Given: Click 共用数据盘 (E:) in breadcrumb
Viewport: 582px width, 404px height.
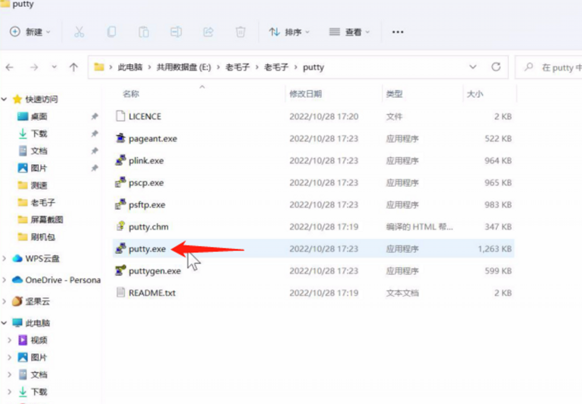Looking at the screenshot, I should [x=184, y=67].
